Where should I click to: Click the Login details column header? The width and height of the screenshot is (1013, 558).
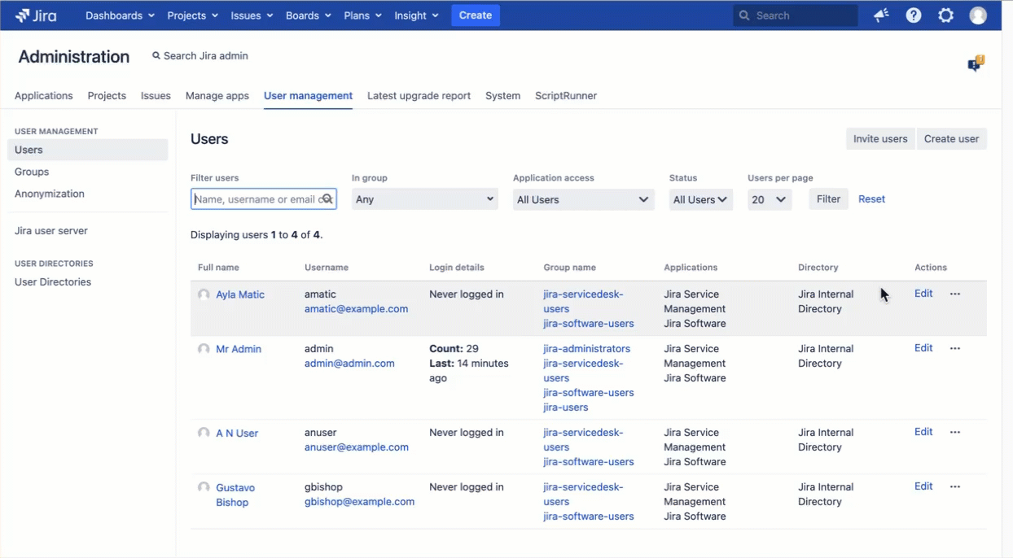click(457, 268)
